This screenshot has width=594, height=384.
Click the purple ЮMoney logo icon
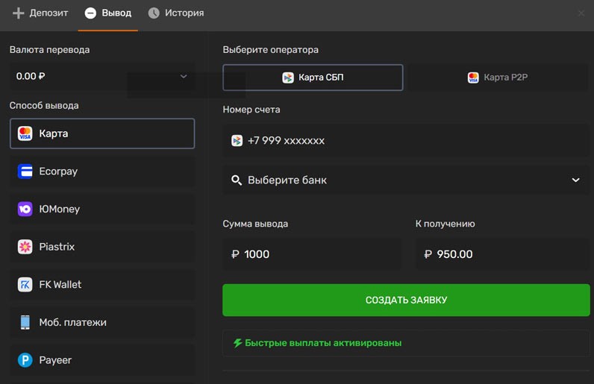click(25, 210)
